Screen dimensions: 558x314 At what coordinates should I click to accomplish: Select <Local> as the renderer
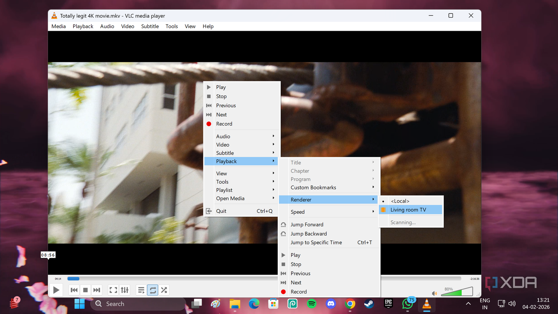pos(400,201)
